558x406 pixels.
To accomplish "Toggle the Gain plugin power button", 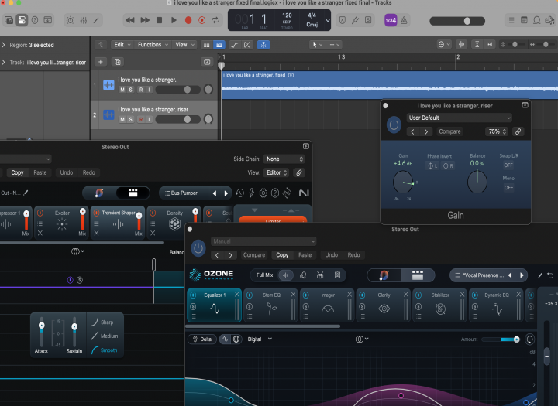I will point(394,125).
